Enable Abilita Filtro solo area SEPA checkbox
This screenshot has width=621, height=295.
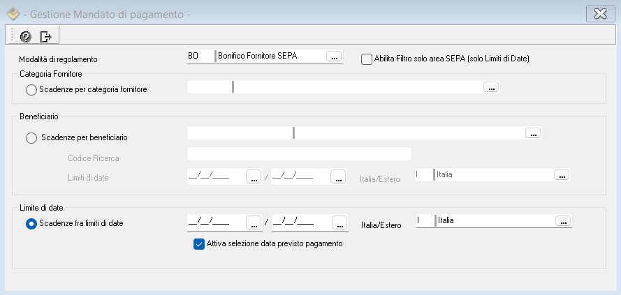point(367,59)
